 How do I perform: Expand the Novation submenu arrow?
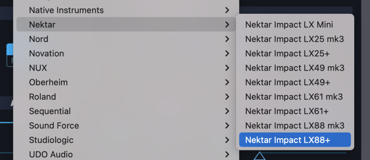click(227, 54)
